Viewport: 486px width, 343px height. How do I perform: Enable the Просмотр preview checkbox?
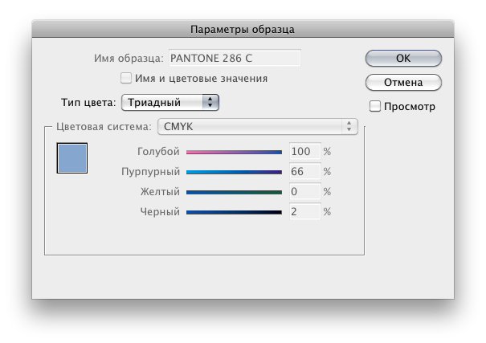point(374,106)
